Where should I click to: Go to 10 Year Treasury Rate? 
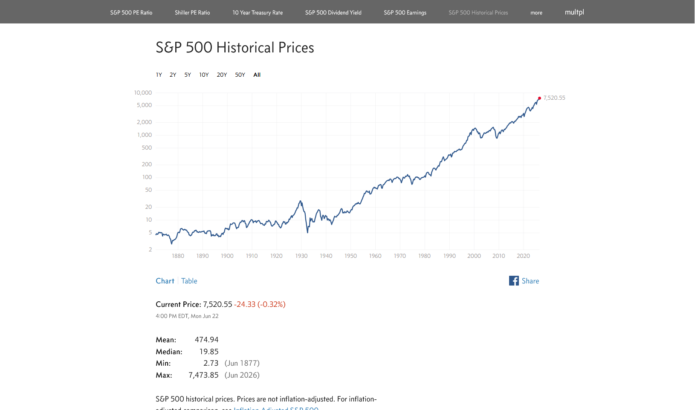[258, 13]
